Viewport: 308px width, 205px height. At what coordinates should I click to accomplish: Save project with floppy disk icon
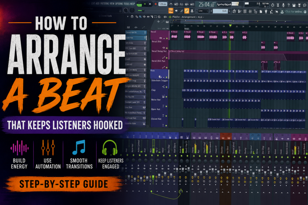[x=294, y=5]
